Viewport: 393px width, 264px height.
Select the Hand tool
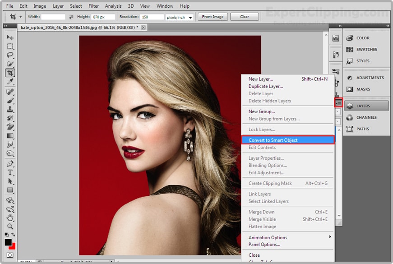coord(10,218)
